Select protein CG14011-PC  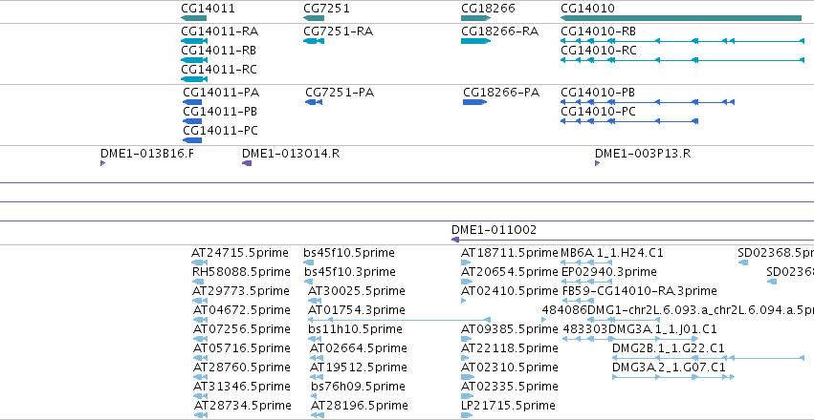click(192, 140)
